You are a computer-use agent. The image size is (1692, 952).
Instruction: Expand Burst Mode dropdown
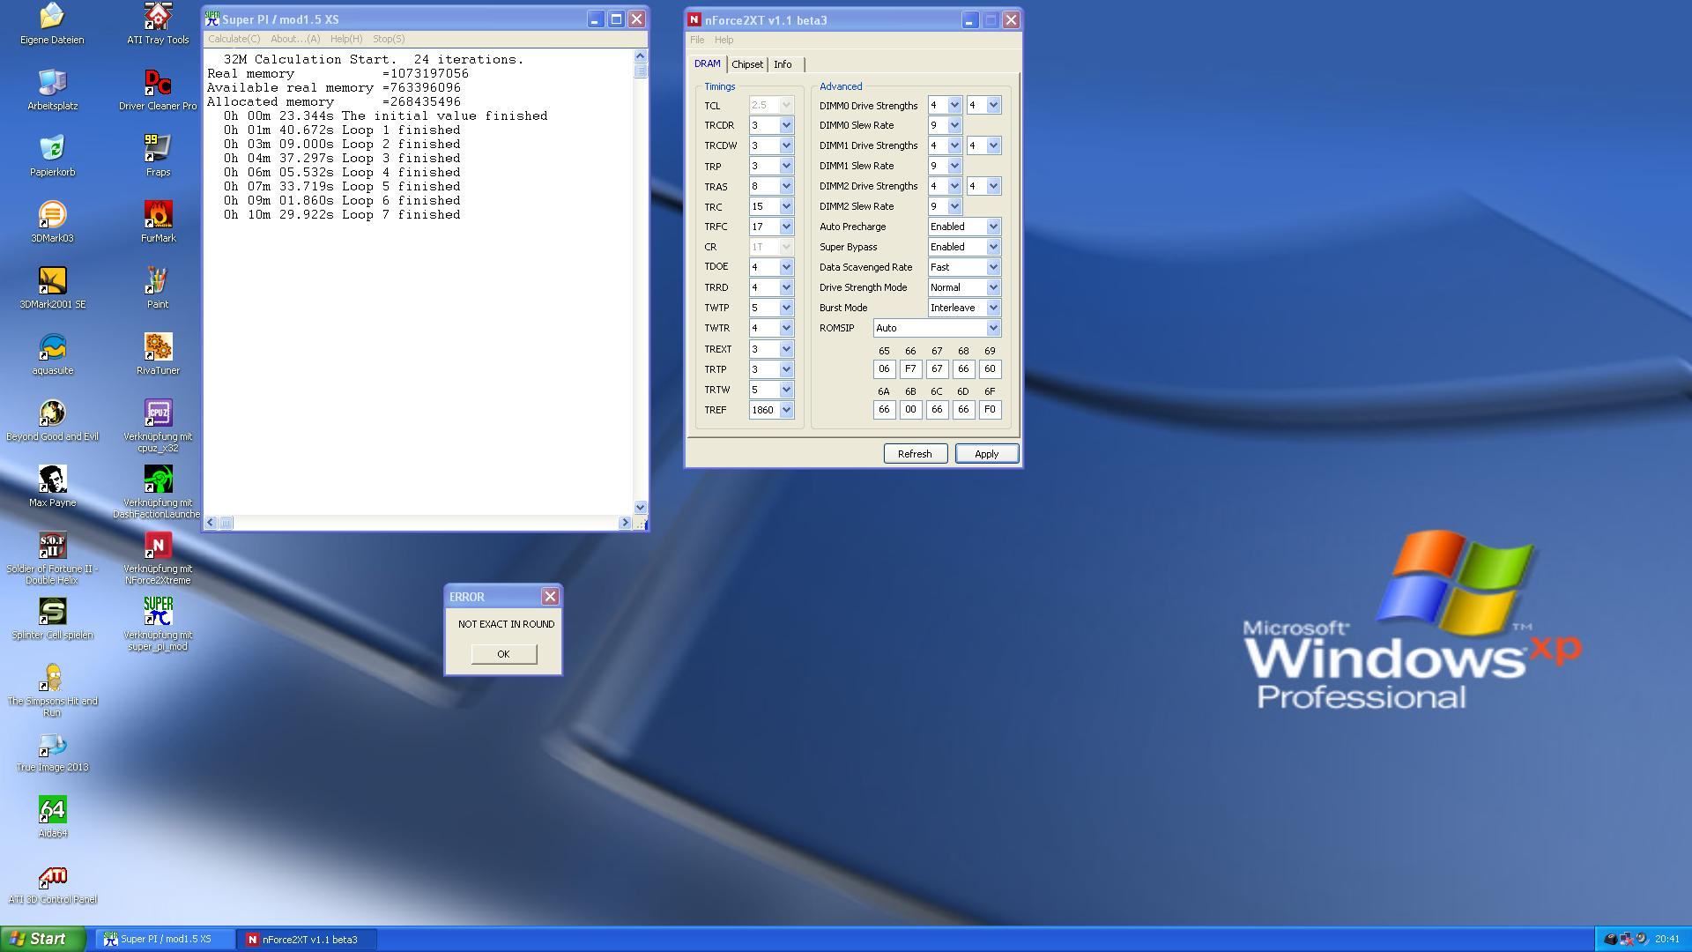pos(993,308)
